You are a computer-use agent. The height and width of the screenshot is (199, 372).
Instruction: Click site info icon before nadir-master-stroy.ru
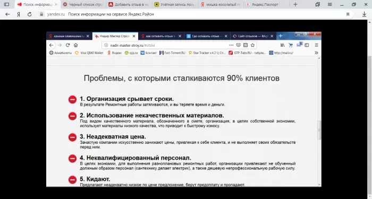(106, 45)
